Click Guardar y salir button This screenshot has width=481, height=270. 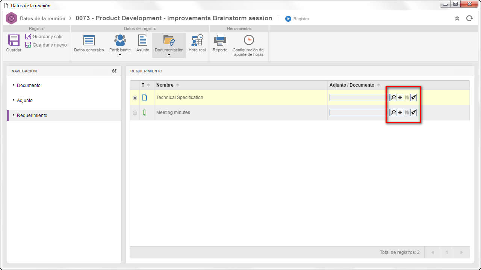[44, 37]
